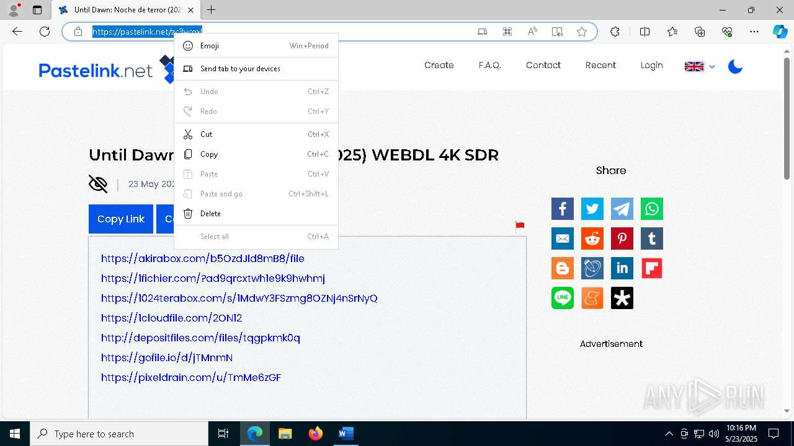Screen dimensions: 794x446
Task: Choose Send tab to your devices
Action: click(256, 69)
